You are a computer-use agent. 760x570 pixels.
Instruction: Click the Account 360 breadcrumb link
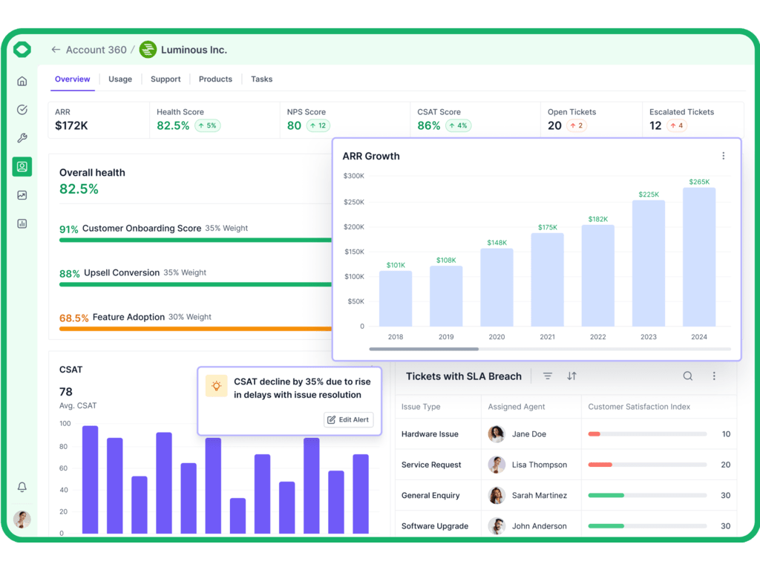96,50
